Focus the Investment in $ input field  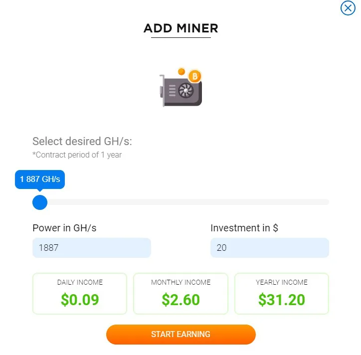coord(270,248)
